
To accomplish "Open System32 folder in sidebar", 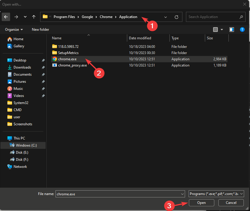I will [x=21, y=103].
